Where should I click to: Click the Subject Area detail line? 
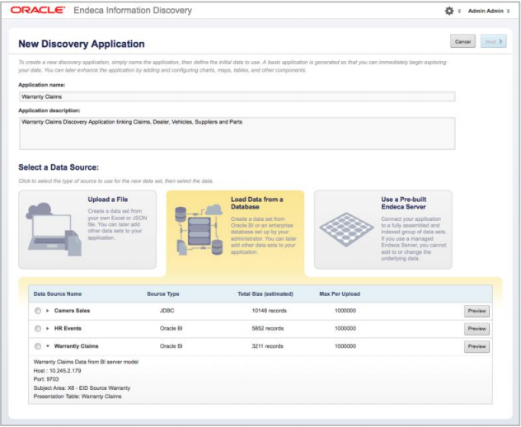click(82, 387)
